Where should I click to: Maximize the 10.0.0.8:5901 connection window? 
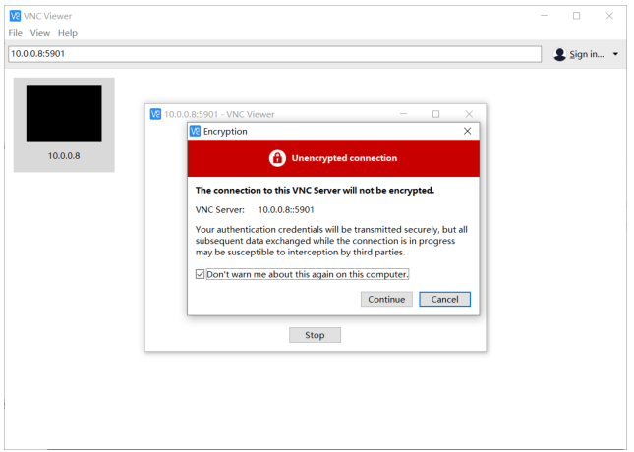[436, 114]
